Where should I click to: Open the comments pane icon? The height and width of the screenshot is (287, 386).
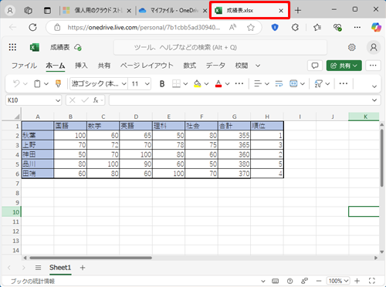tap(315, 66)
